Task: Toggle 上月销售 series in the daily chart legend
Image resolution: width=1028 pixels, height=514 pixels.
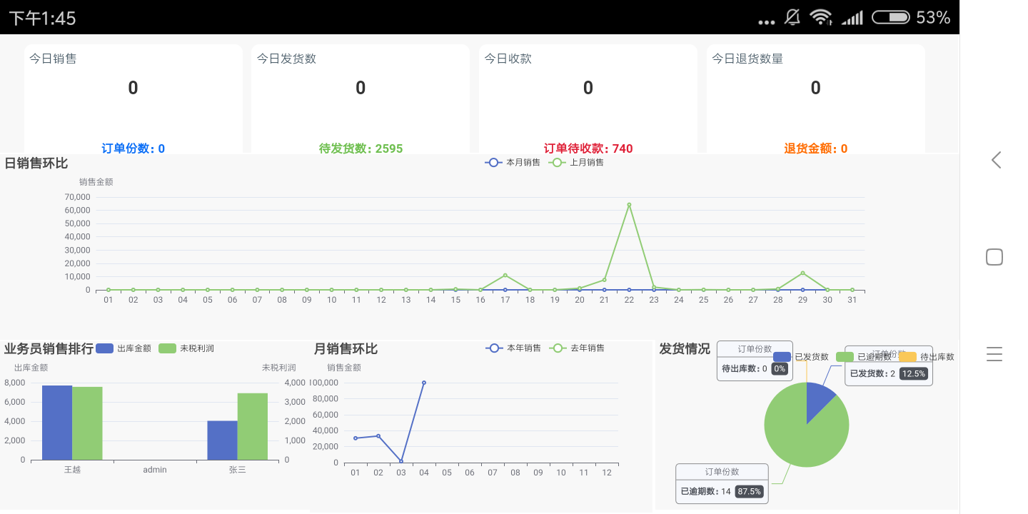Action: tap(576, 163)
